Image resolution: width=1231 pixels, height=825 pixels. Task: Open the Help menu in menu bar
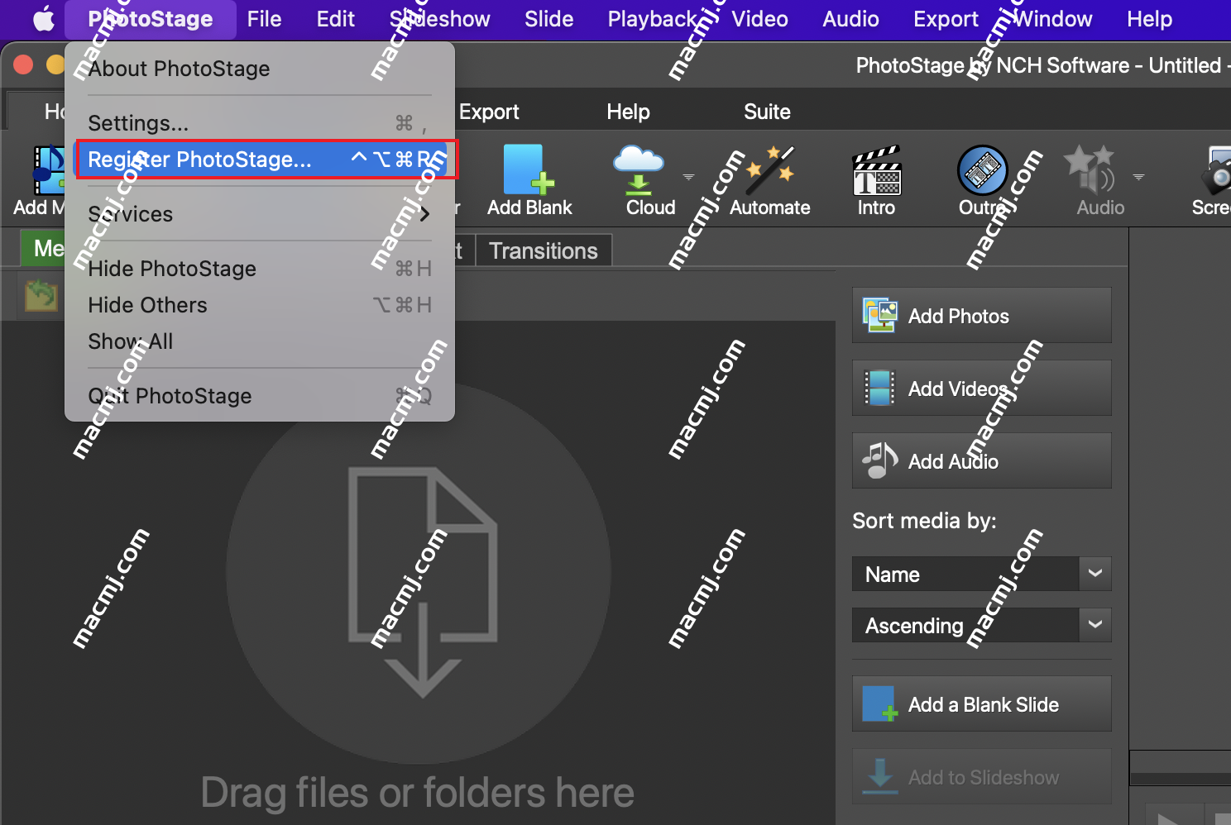point(1149,19)
